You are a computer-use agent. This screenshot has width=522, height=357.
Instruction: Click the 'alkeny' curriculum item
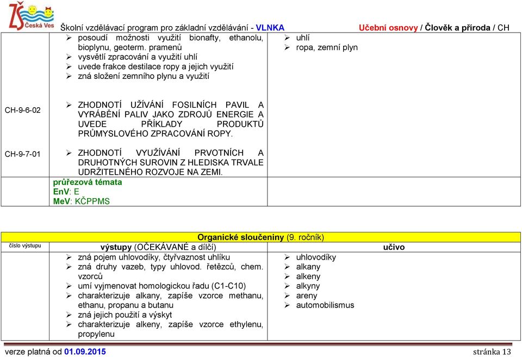click(x=308, y=276)
